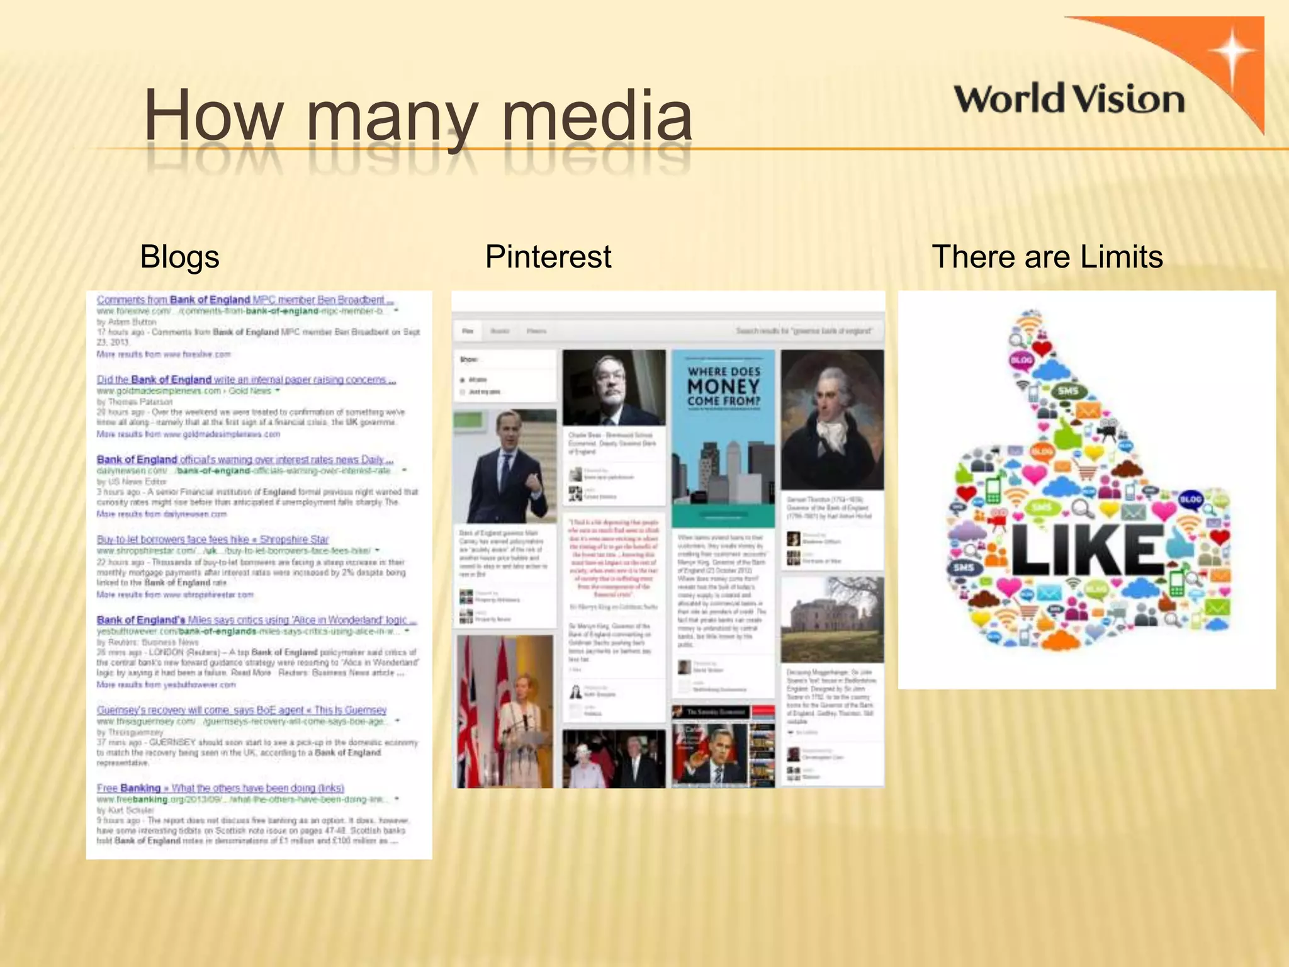Open the Pins tab in Pinterest results

[x=468, y=331]
